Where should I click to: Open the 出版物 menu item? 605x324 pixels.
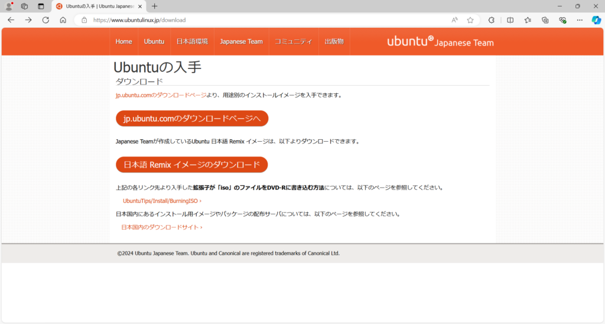[334, 42]
